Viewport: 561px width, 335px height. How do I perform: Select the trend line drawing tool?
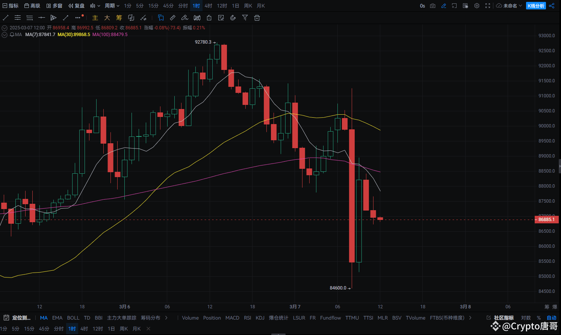click(6, 18)
